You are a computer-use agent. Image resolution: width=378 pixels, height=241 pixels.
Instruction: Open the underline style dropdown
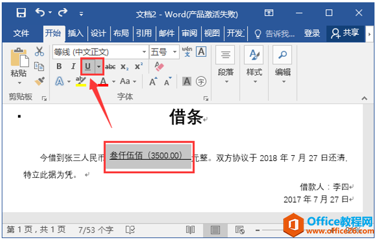(99, 66)
